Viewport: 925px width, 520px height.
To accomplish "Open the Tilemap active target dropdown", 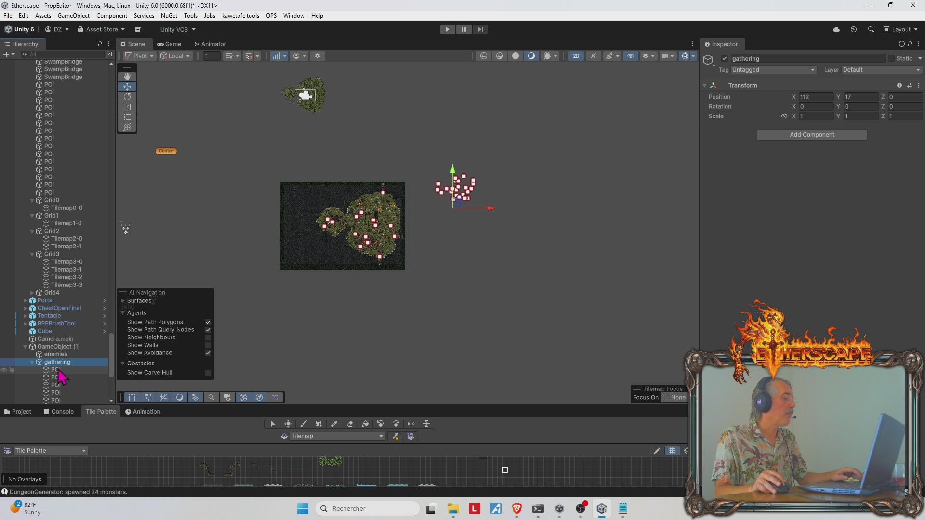I will pos(337,436).
